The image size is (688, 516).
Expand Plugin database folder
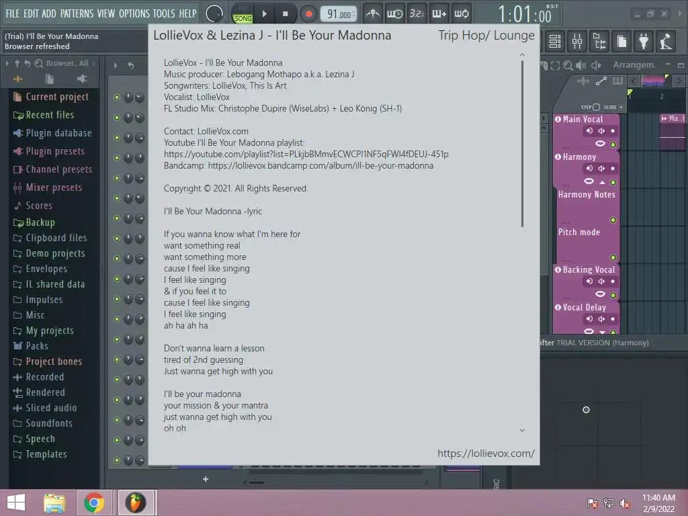pyautogui.click(x=52, y=133)
